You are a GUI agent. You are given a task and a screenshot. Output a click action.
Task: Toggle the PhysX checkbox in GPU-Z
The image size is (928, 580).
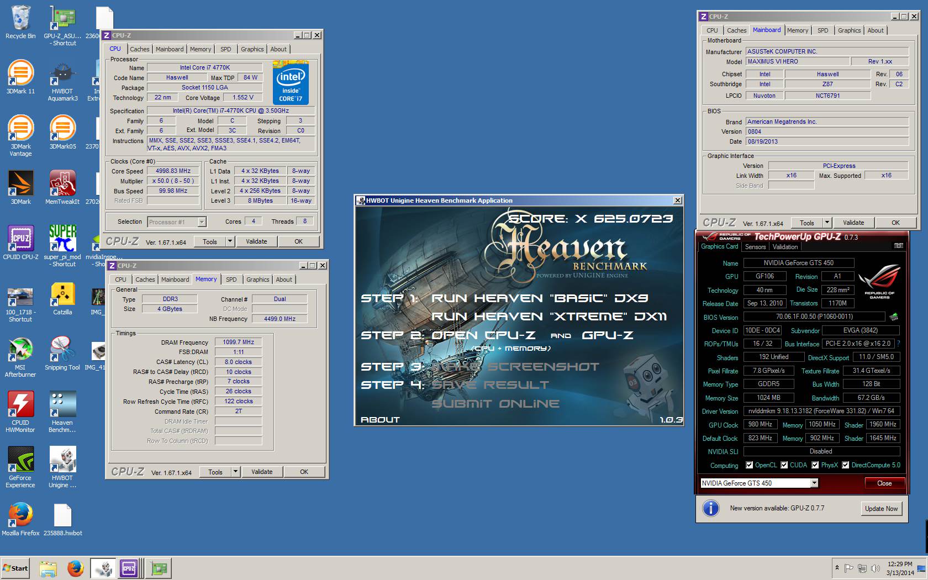tap(815, 465)
